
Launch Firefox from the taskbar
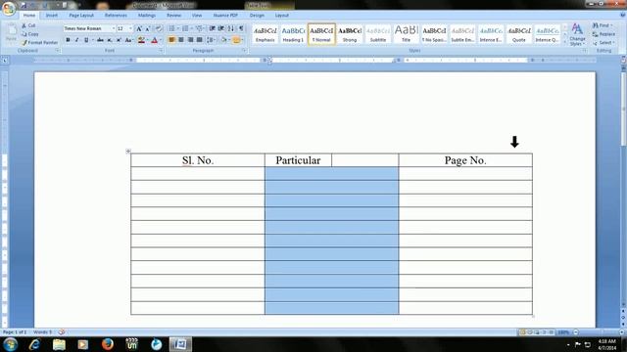click(107, 344)
